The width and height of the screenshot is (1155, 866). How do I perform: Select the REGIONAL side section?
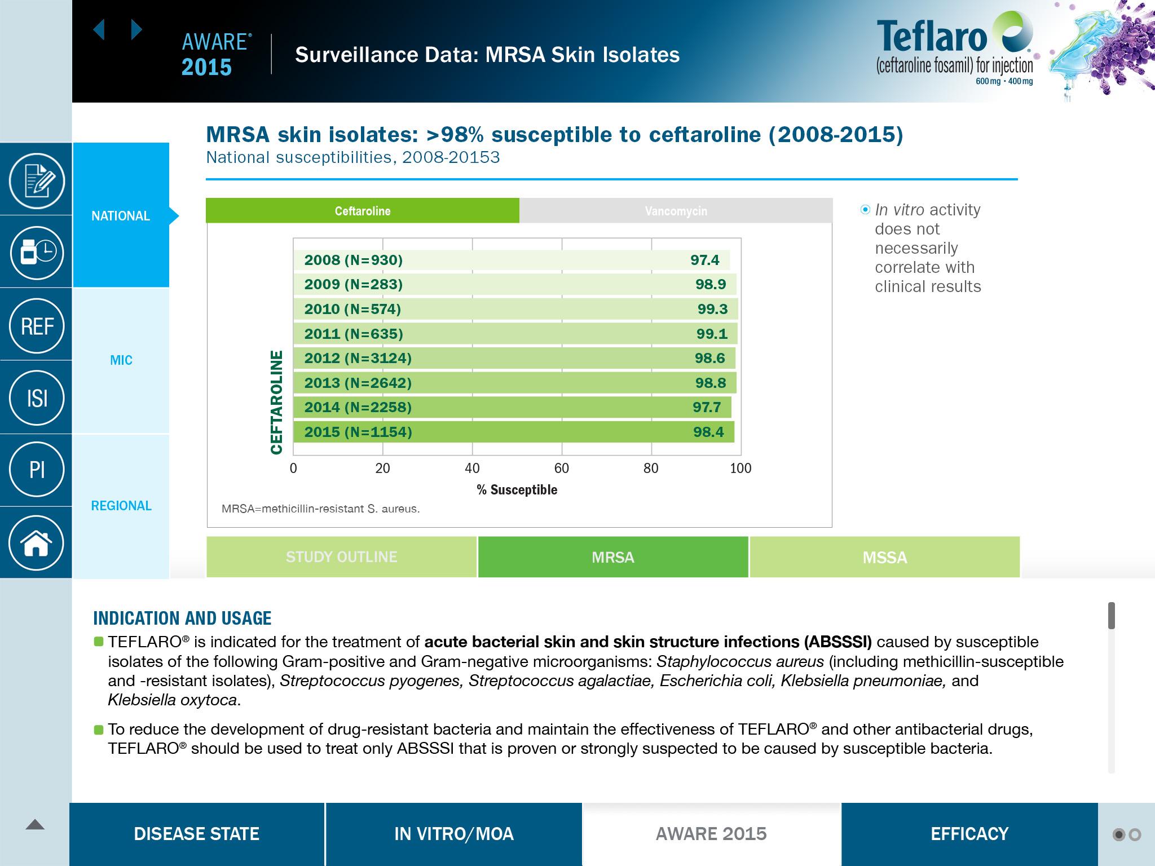point(121,506)
